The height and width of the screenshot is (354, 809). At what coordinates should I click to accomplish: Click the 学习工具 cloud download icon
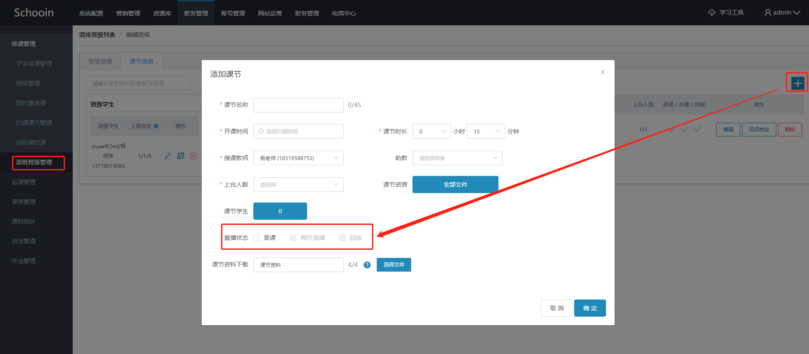(712, 12)
